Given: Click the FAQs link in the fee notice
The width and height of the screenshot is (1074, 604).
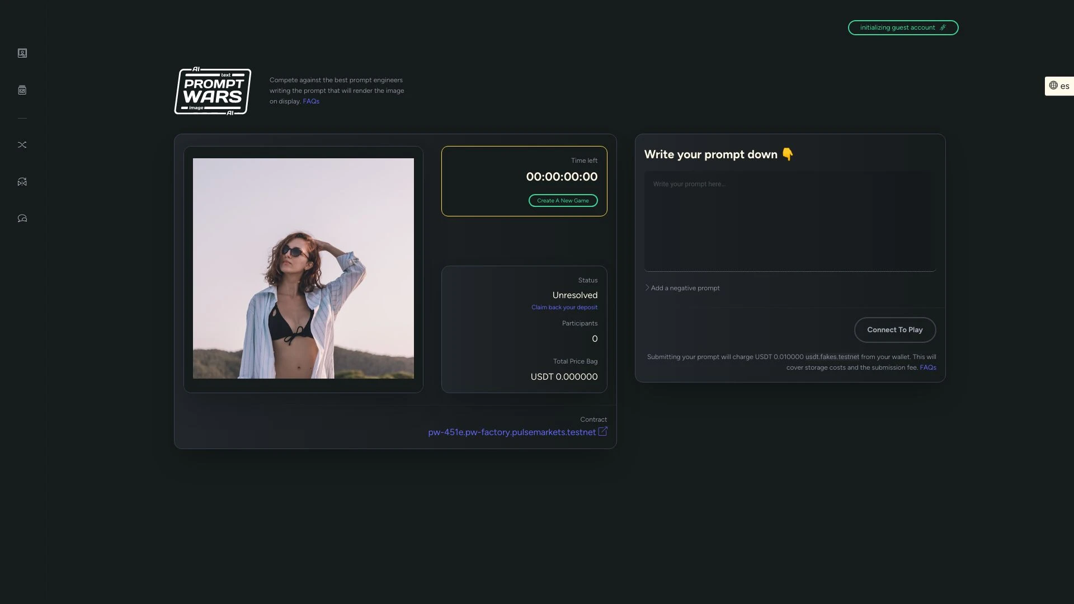Looking at the screenshot, I should pos(928,367).
